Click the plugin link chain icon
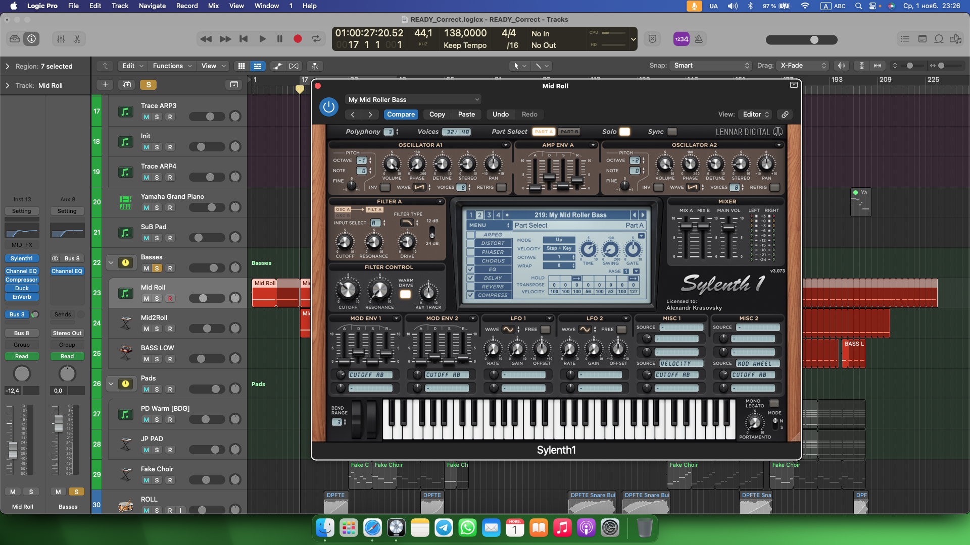This screenshot has height=545, width=970. (785, 115)
